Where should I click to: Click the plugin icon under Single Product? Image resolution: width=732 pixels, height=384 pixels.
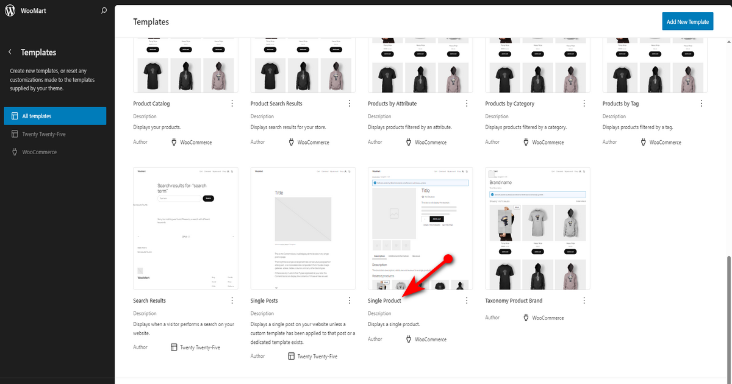coord(409,339)
